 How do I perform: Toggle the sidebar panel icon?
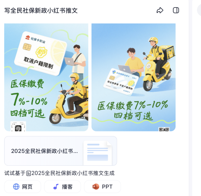176,10
